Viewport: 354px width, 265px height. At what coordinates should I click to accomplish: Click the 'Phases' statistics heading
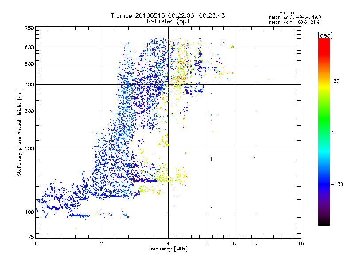click(x=286, y=13)
